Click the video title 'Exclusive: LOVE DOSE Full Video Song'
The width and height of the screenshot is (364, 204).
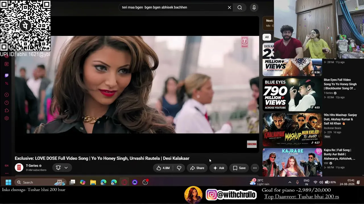click(x=102, y=158)
